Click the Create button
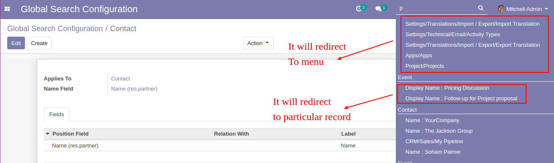This screenshot has width=554, height=163. (39, 43)
